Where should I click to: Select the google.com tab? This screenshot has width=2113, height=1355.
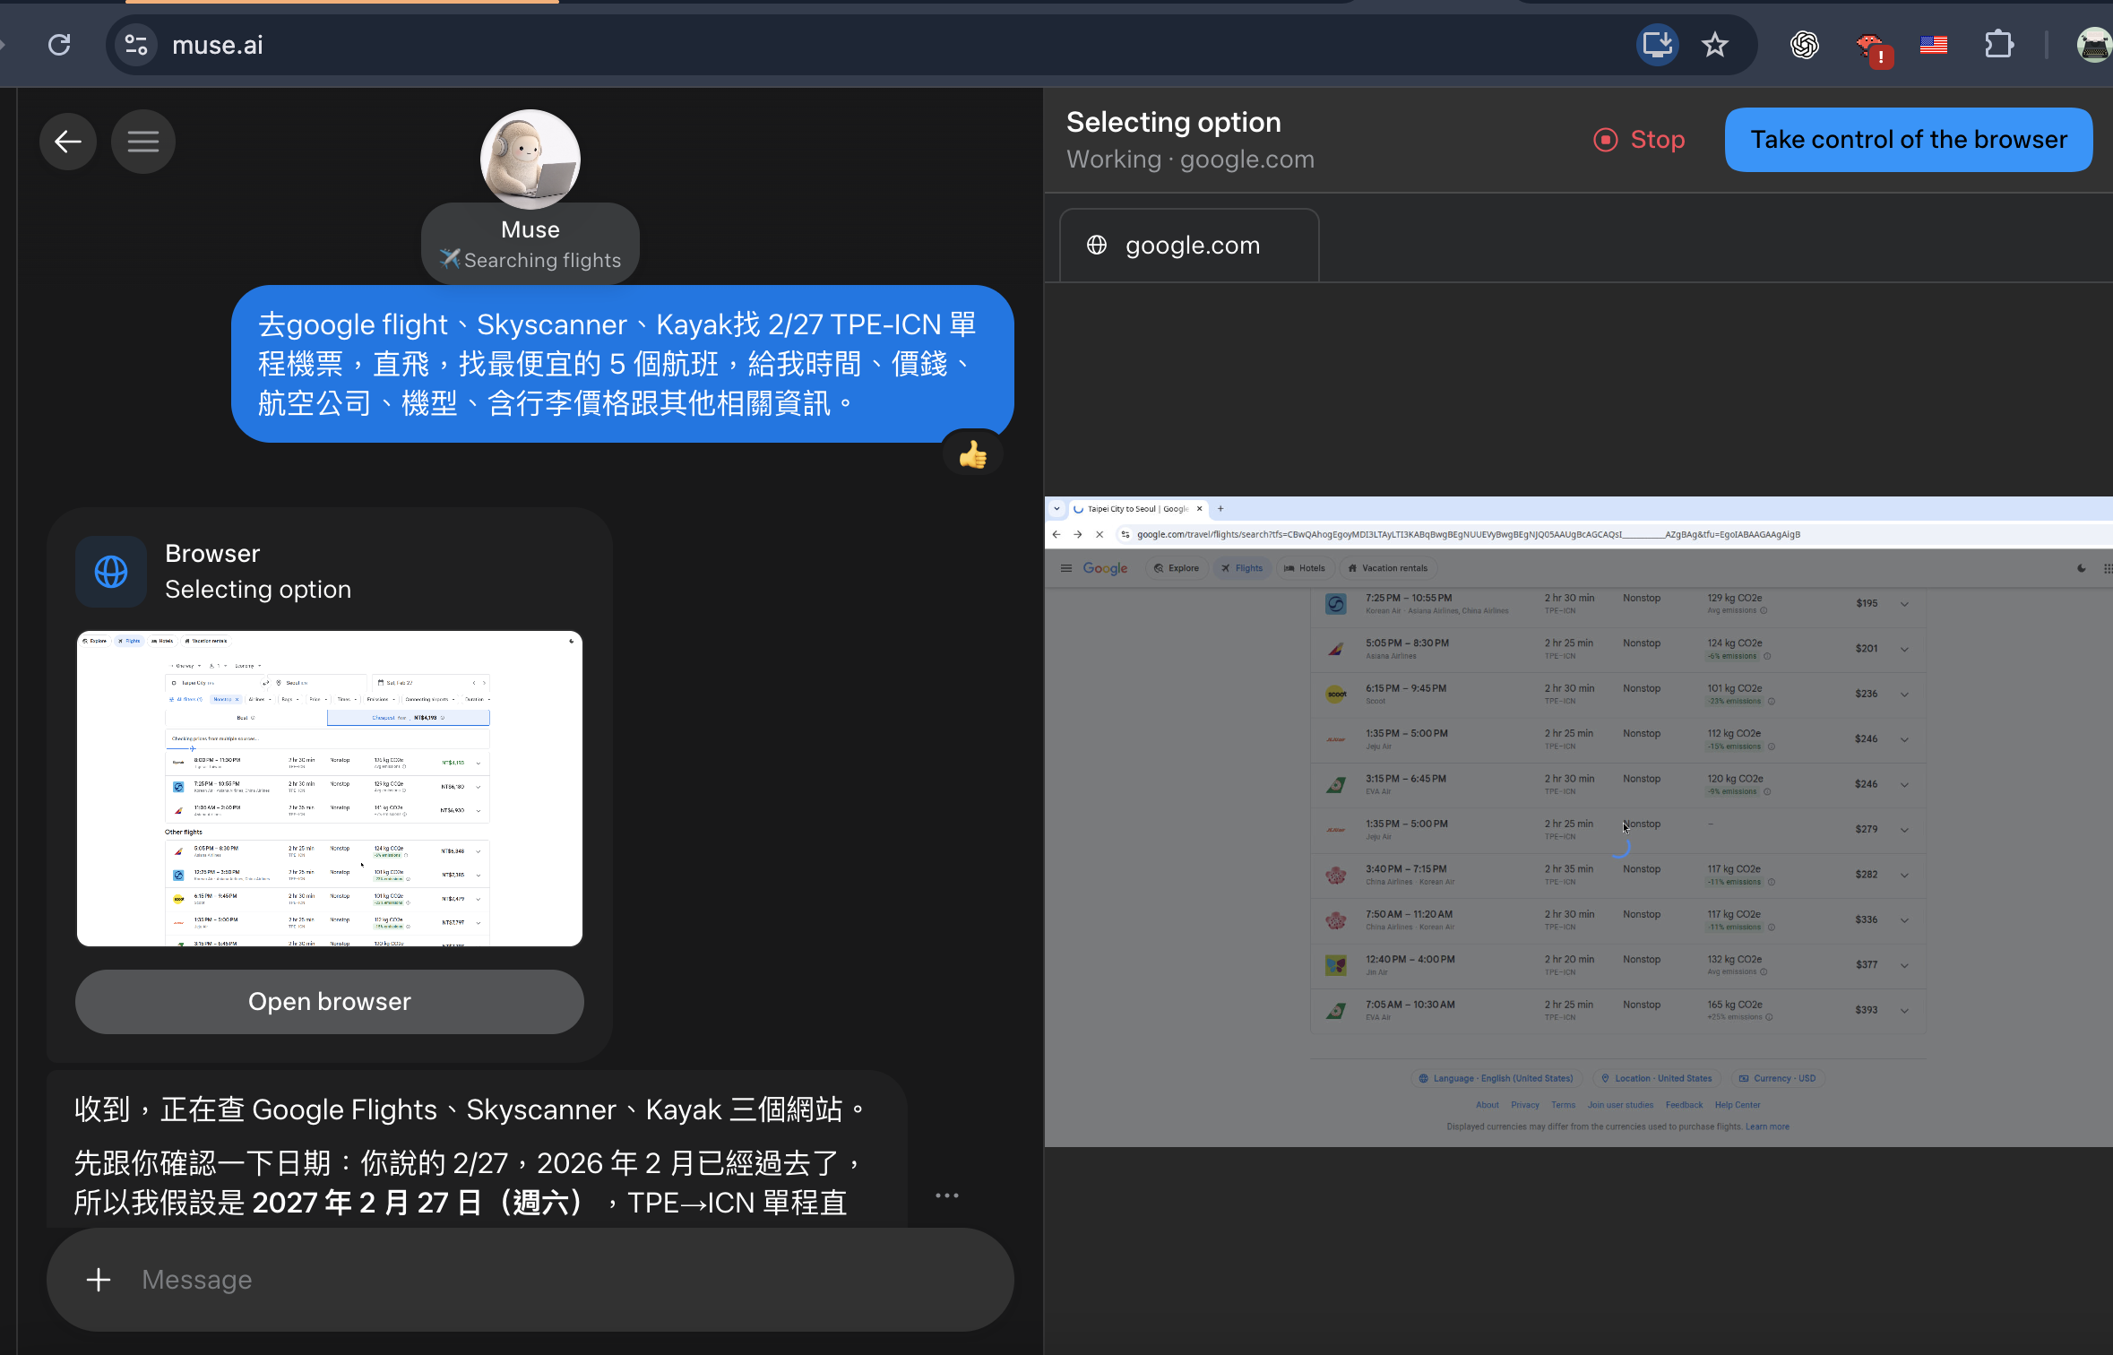1189,246
